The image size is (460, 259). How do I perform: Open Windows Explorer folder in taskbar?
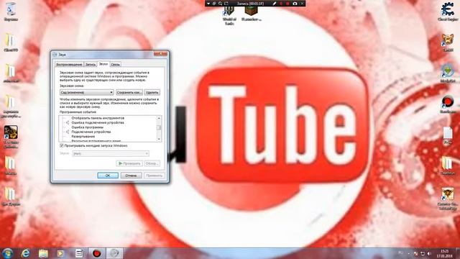tap(43, 253)
